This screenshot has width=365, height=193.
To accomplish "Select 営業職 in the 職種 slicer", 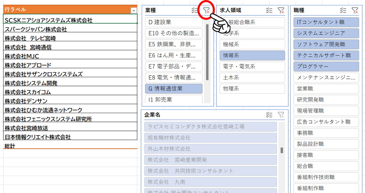I will pos(326,89).
